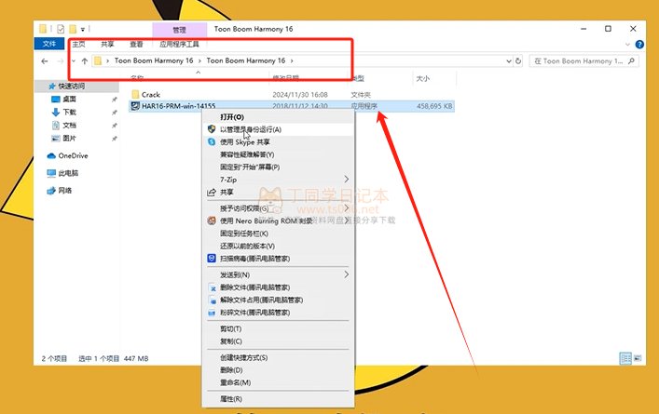
Task: Select the Crack folder
Action: click(x=151, y=94)
